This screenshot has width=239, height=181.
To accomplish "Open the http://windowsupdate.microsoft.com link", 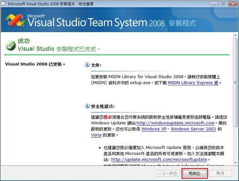I will (x=175, y=123).
